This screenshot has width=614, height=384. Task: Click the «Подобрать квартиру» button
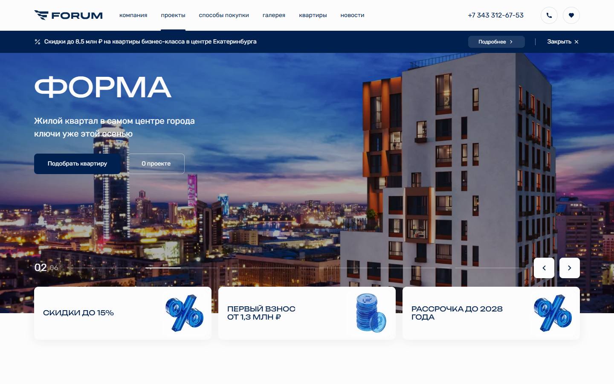(77, 164)
